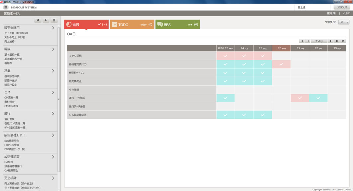Image resolution: width=353 pixels, height=191 pixels.
Task: Go to previous week with left arrow
Action: click(x=308, y=41)
